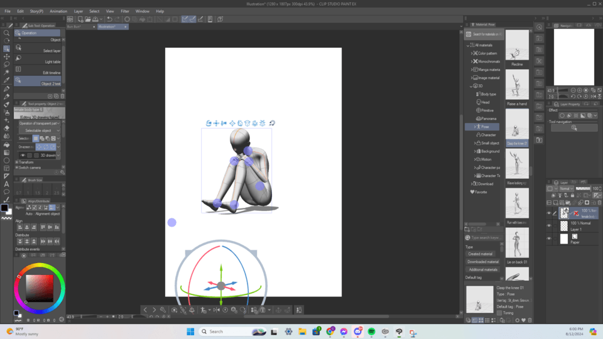603x339 pixels.
Task: Hide the female body 3D layer
Action: point(549,213)
